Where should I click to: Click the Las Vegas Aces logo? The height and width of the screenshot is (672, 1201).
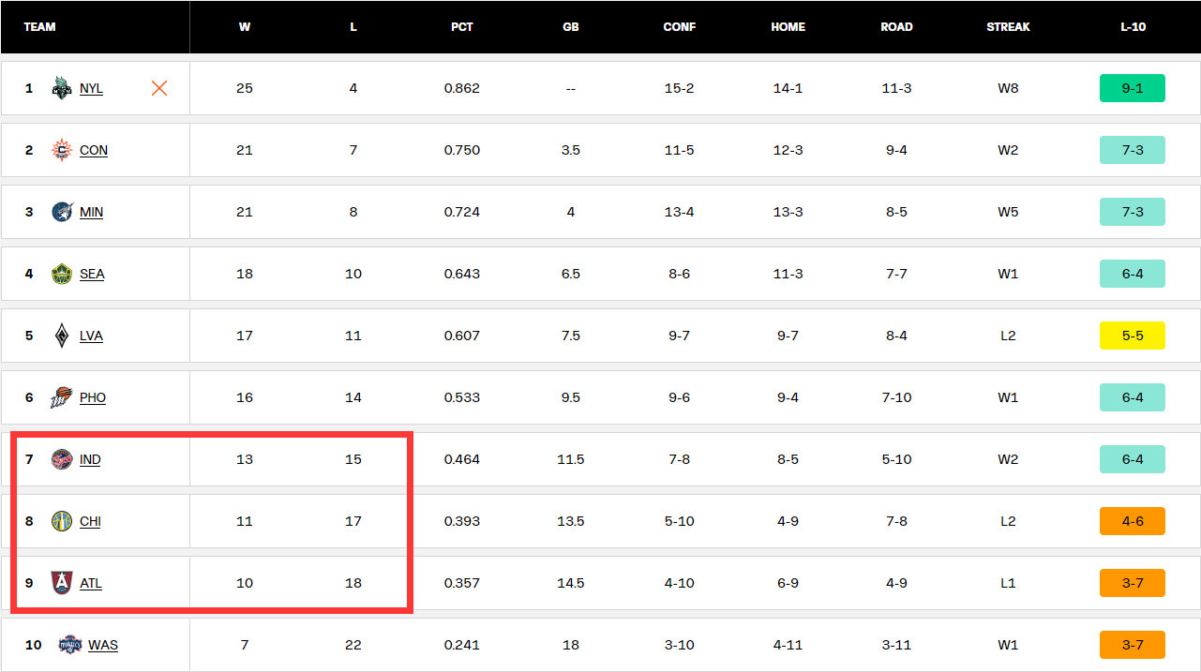pyautogui.click(x=62, y=336)
